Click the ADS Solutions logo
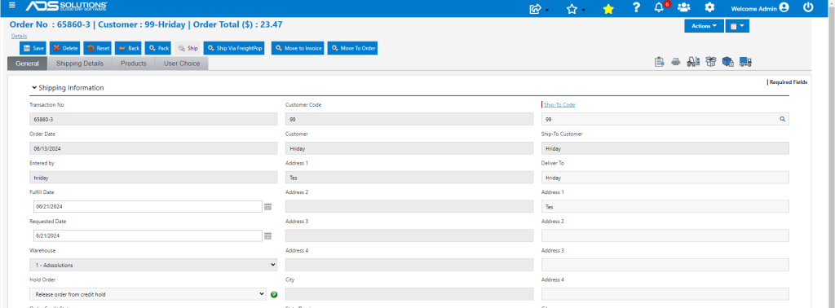Screen dimensions: 835x308 point(67,7)
